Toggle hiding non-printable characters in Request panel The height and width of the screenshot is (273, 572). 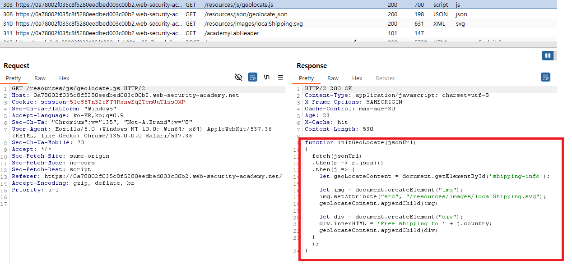(x=239, y=77)
